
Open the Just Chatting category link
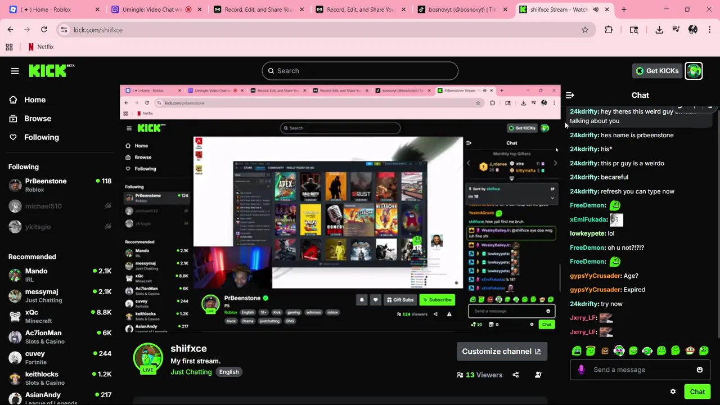(191, 372)
